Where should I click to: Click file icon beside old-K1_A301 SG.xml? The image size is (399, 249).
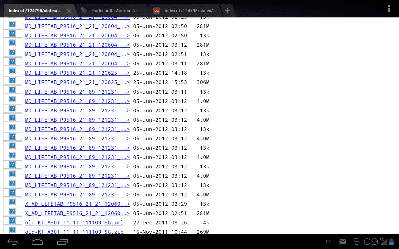(13, 221)
